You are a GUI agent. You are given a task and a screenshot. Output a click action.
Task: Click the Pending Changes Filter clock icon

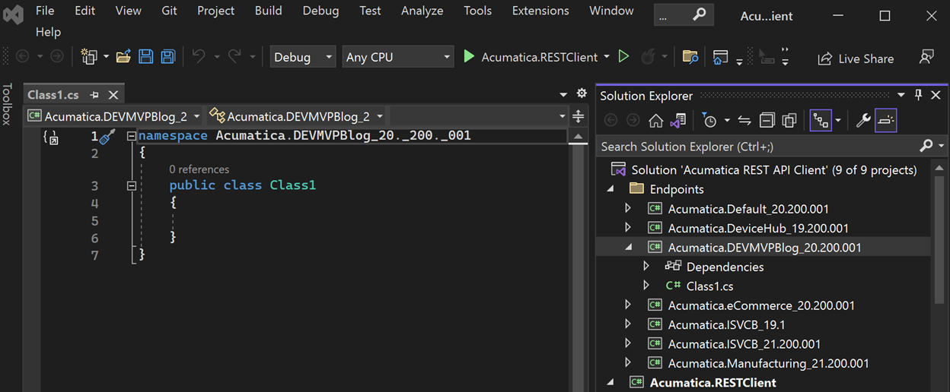[x=709, y=120]
